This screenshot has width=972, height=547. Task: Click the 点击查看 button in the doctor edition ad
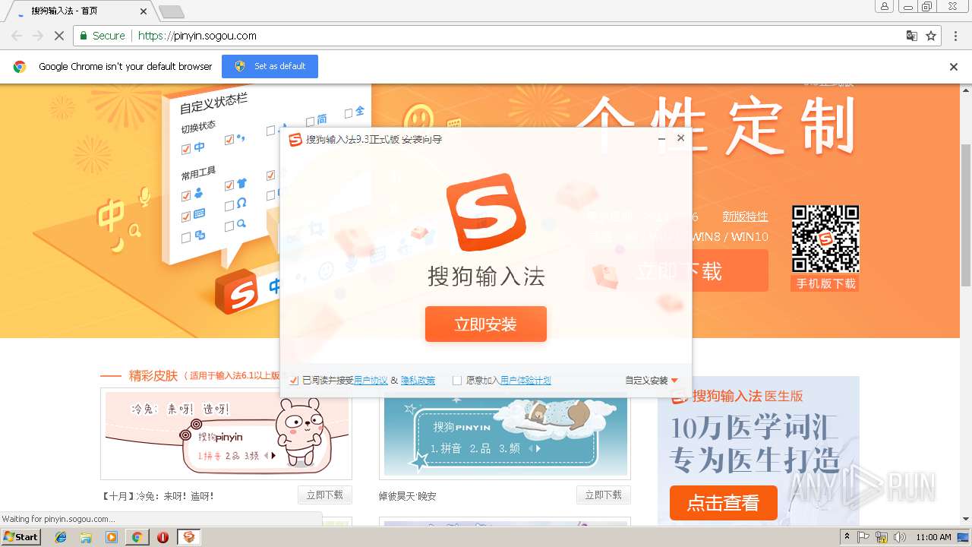pos(724,503)
